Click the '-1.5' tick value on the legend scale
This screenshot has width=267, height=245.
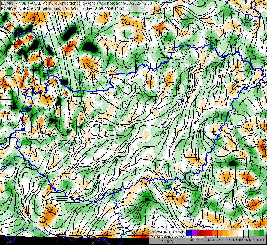228,240
